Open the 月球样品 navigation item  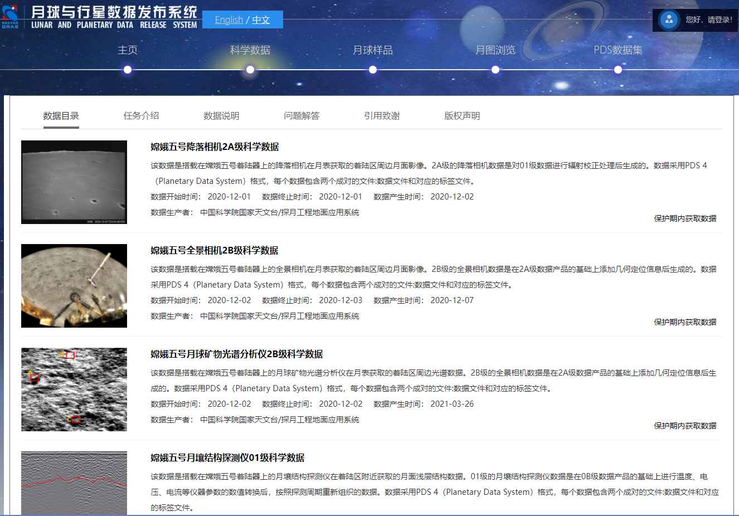click(373, 50)
